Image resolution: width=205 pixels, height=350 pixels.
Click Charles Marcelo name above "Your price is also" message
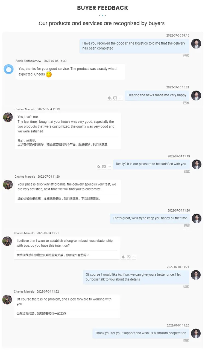[x=25, y=177]
